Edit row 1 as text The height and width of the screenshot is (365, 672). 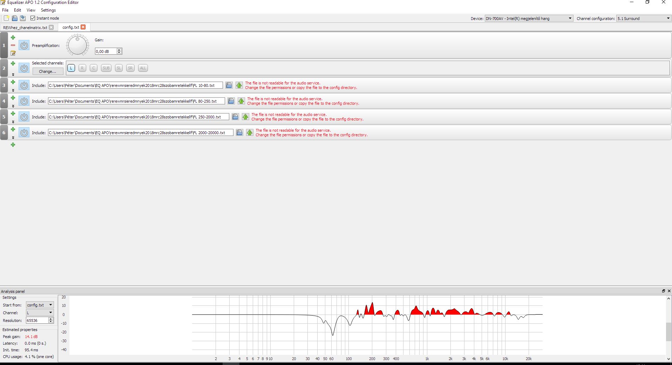click(13, 53)
